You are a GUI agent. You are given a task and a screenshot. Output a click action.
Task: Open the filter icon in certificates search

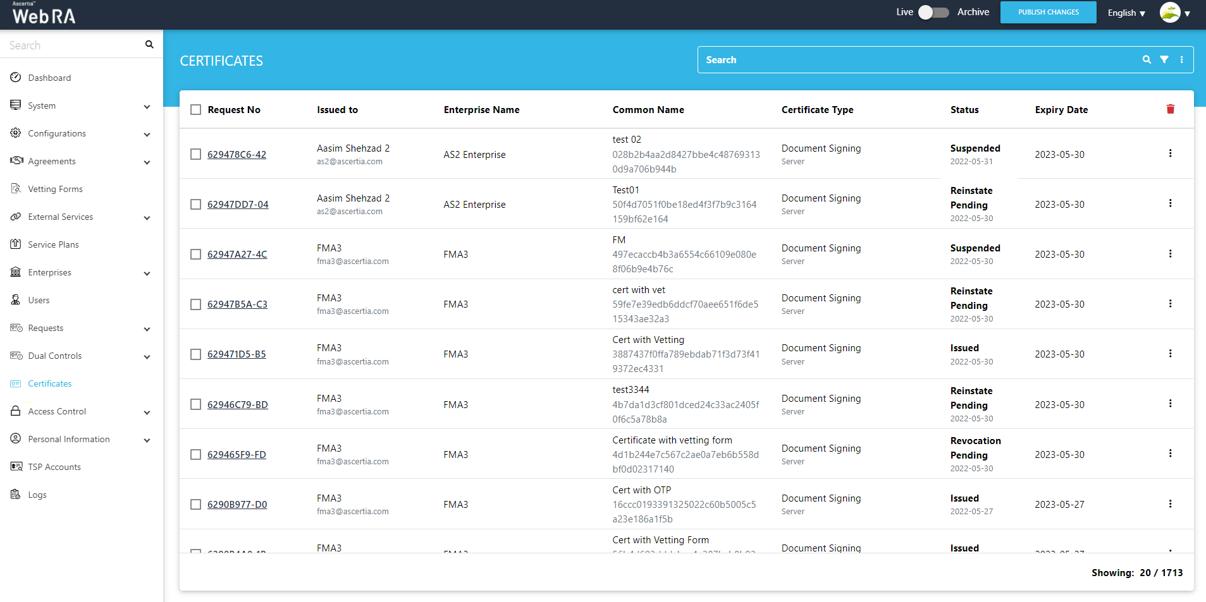coord(1164,59)
